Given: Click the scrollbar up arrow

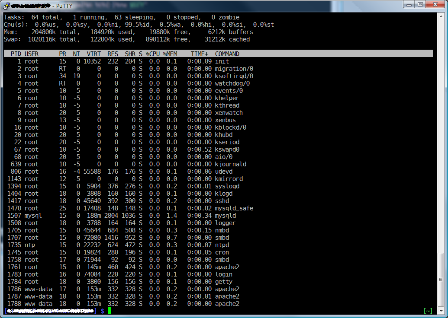Looking at the screenshot, I should [441, 16].
